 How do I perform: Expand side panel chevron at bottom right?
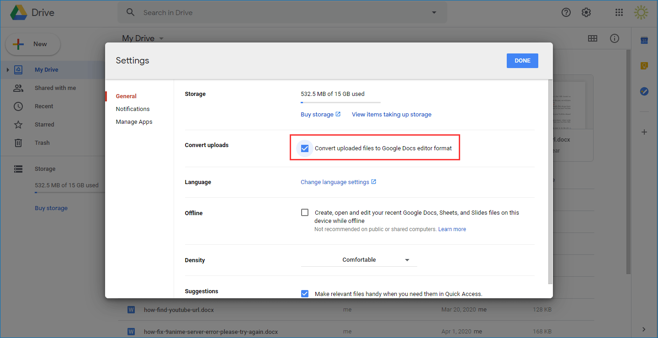pyautogui.click(x=644, y=329)
